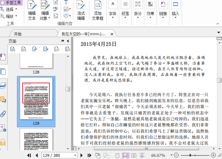Open the page thumbnails sidebar panel
The width and height of the screenshot is (222, 159).
(3, 71)
